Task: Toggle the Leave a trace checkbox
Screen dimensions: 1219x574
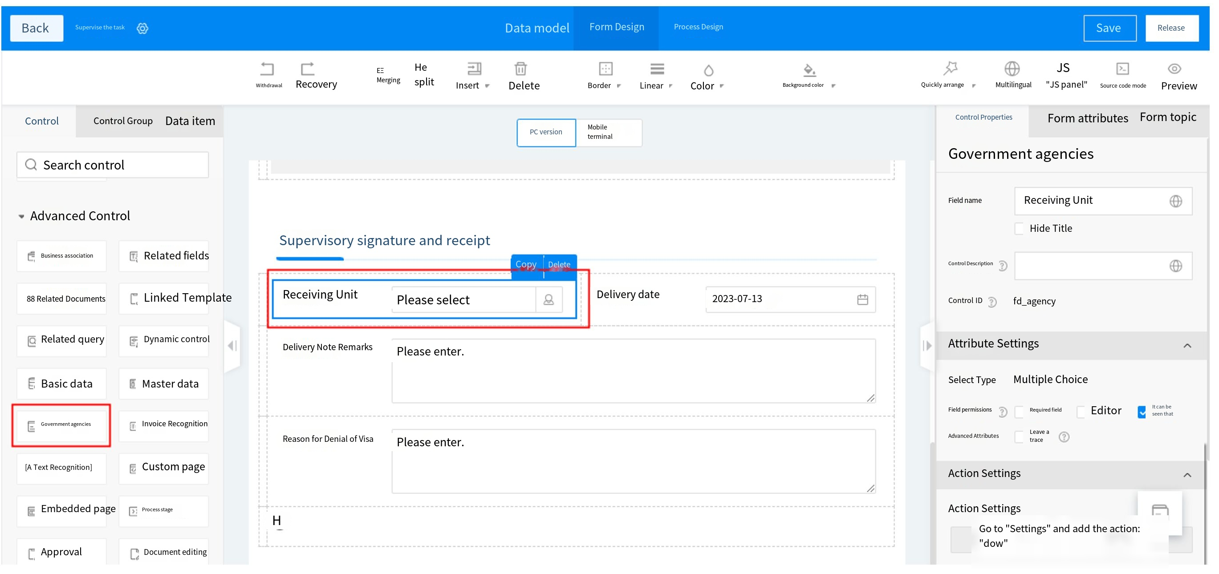Action: (1019, 437)
